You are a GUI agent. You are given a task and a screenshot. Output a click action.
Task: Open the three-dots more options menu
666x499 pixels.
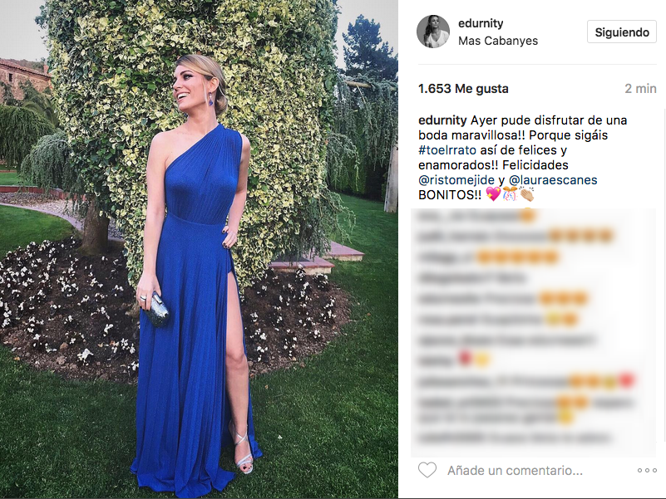647,470
